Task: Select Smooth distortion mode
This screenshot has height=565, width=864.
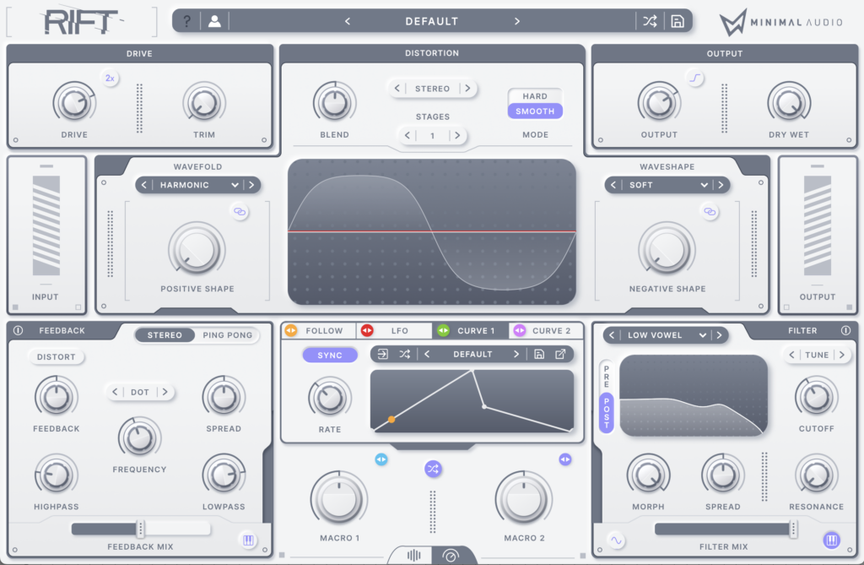Action: (x=535, y=111)
